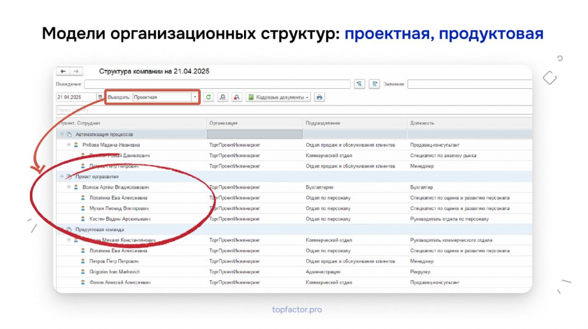Collapse the Автоматизация процессов project node
Screen dimensions: 588x329
(x=62, y=134)
